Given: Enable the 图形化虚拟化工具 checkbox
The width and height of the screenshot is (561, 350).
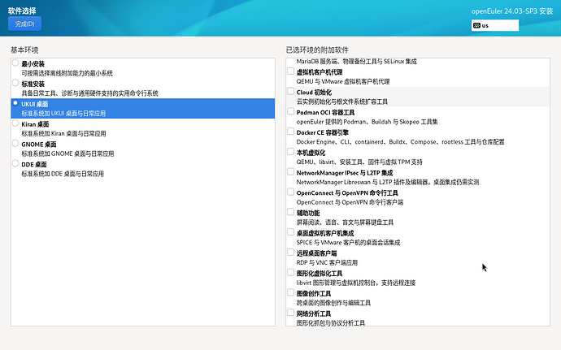Looking at the screenshot, I should coord(290,272).
